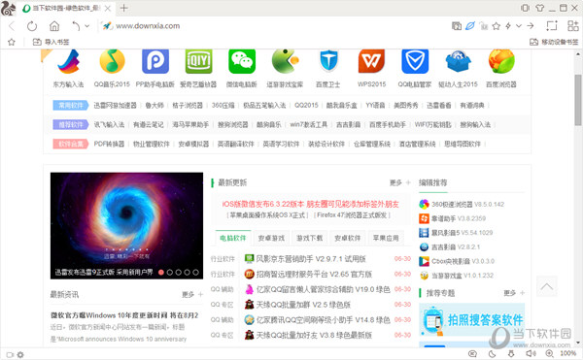Select the 电脑软件 tab

pyautogui.click(x=233, y=238)
